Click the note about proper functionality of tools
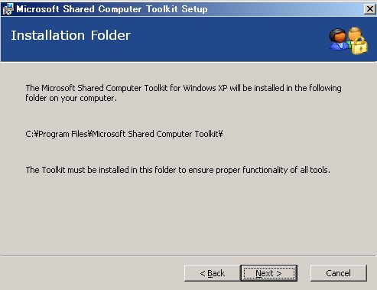This screenshot has height=290, width=377. pos(177,170)
